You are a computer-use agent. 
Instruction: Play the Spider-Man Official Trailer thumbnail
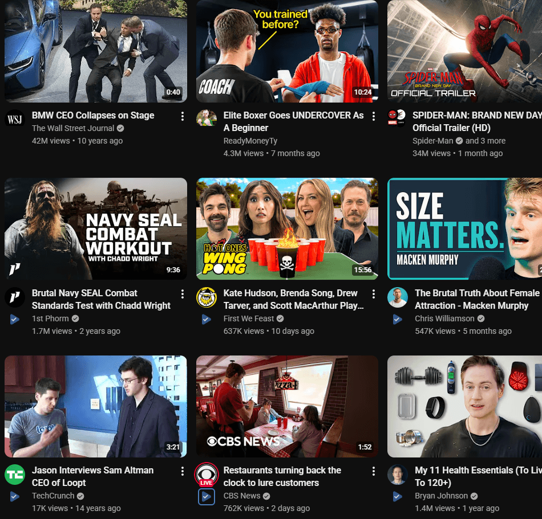pos(464,51)
